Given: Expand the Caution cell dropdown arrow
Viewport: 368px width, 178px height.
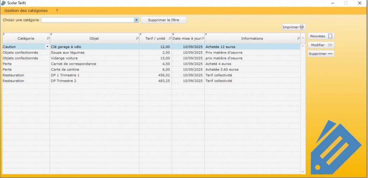Looking at the screenshot, I should (x=47, y=46).
